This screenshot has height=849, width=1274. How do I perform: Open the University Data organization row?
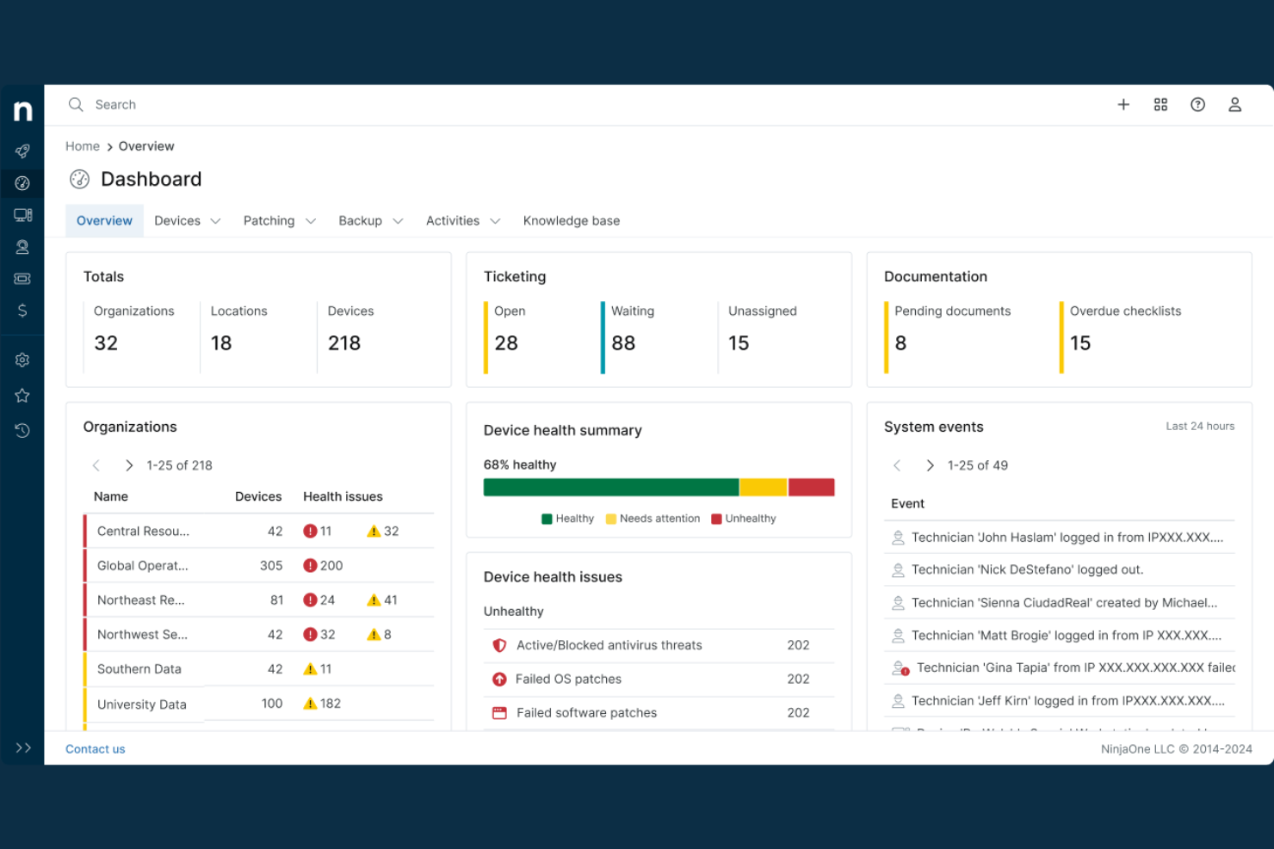(x=258, y=704)
